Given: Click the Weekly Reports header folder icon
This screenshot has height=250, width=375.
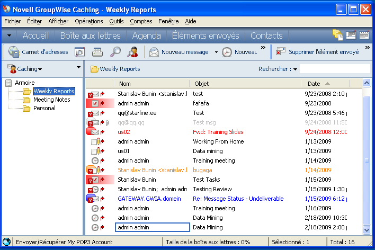Looking at the screenshot, I should coord(94,69).
